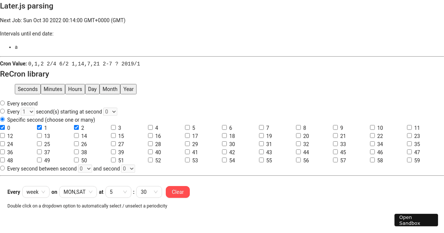Check second 59
This screenshot has width=444, height=233.
(409, 160)
